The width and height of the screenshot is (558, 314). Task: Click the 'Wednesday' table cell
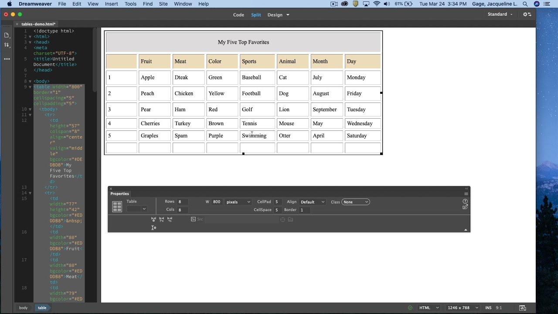363,123
